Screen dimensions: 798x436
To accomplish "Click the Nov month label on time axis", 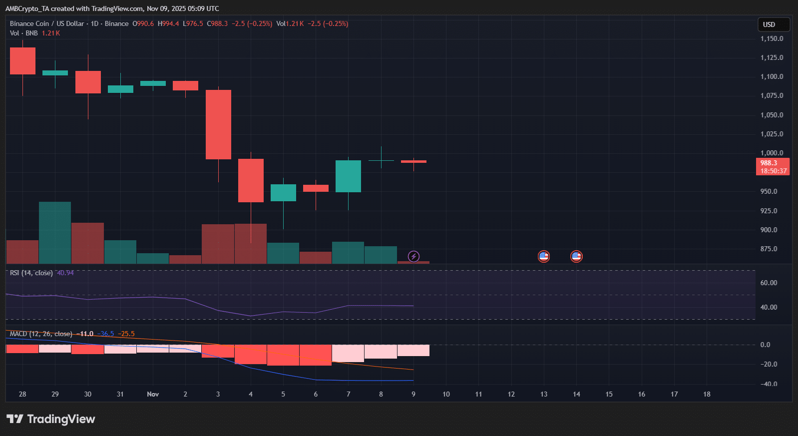I will pyautogui.click(x=153, y=394).
